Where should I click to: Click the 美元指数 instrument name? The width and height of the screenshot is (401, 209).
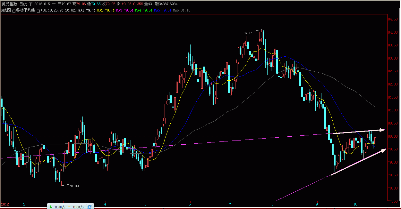pyautogui.click(x=9, y=4)
